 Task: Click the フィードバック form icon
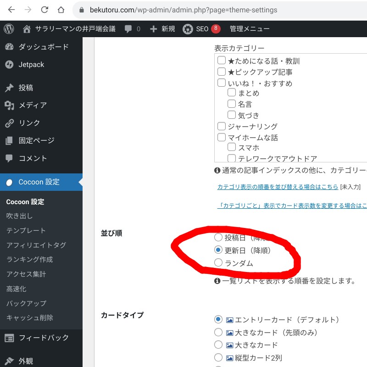click(x=9, y=338)
